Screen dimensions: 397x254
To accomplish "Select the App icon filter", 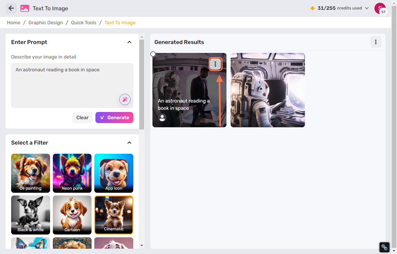I will [x=114, y=173].
